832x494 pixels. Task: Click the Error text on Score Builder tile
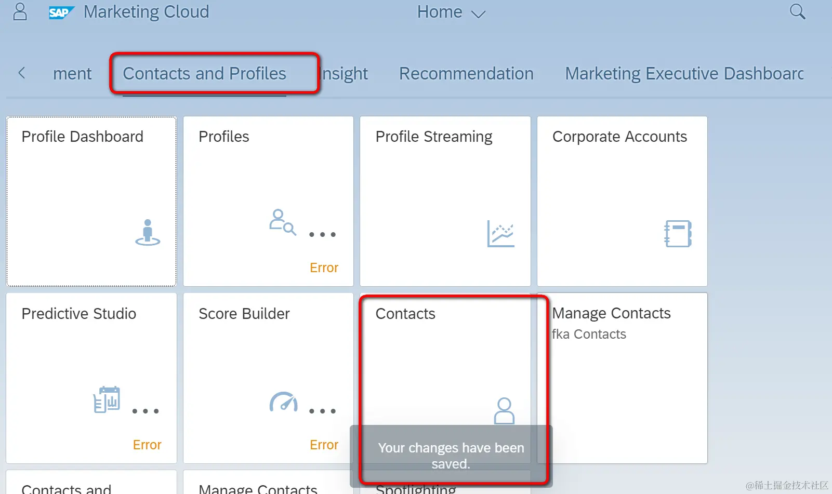324,445
